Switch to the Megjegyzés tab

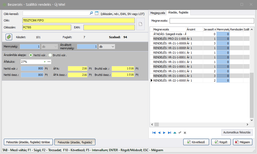point(157,12)
